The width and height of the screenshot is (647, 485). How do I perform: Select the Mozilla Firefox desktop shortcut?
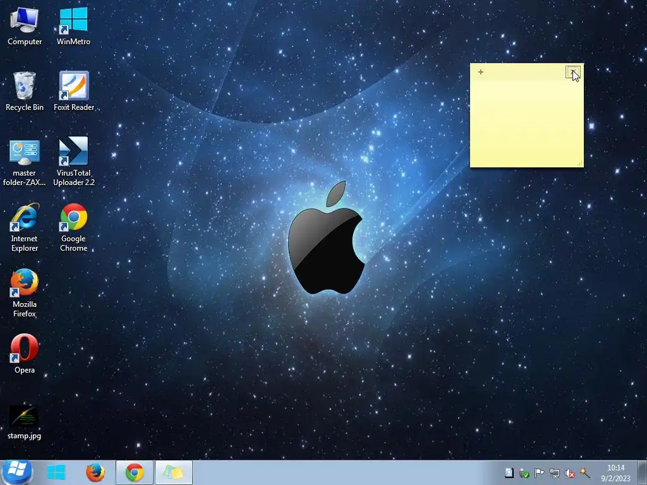pyautogui.click(x=25, y=293)
